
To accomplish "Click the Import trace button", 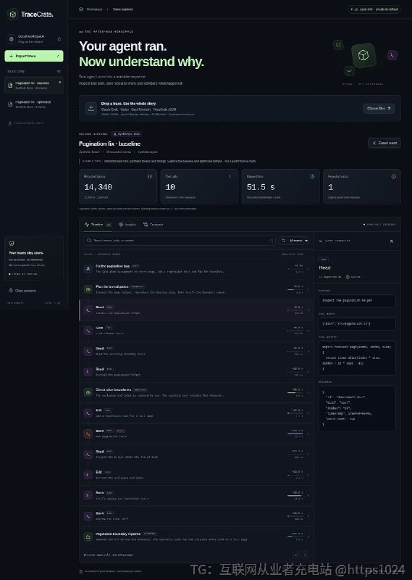I will pyautogui.click(x=34, y=56).
